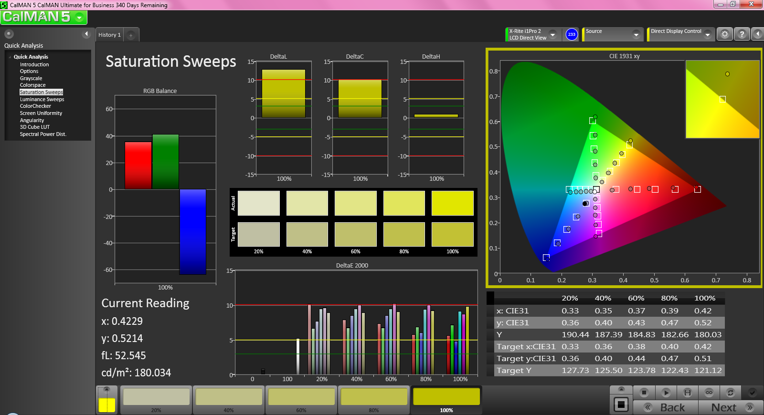Select Luminance Sweeps in workflow list
The height and width of the screenshot is (415, 764).
(42, 99)
